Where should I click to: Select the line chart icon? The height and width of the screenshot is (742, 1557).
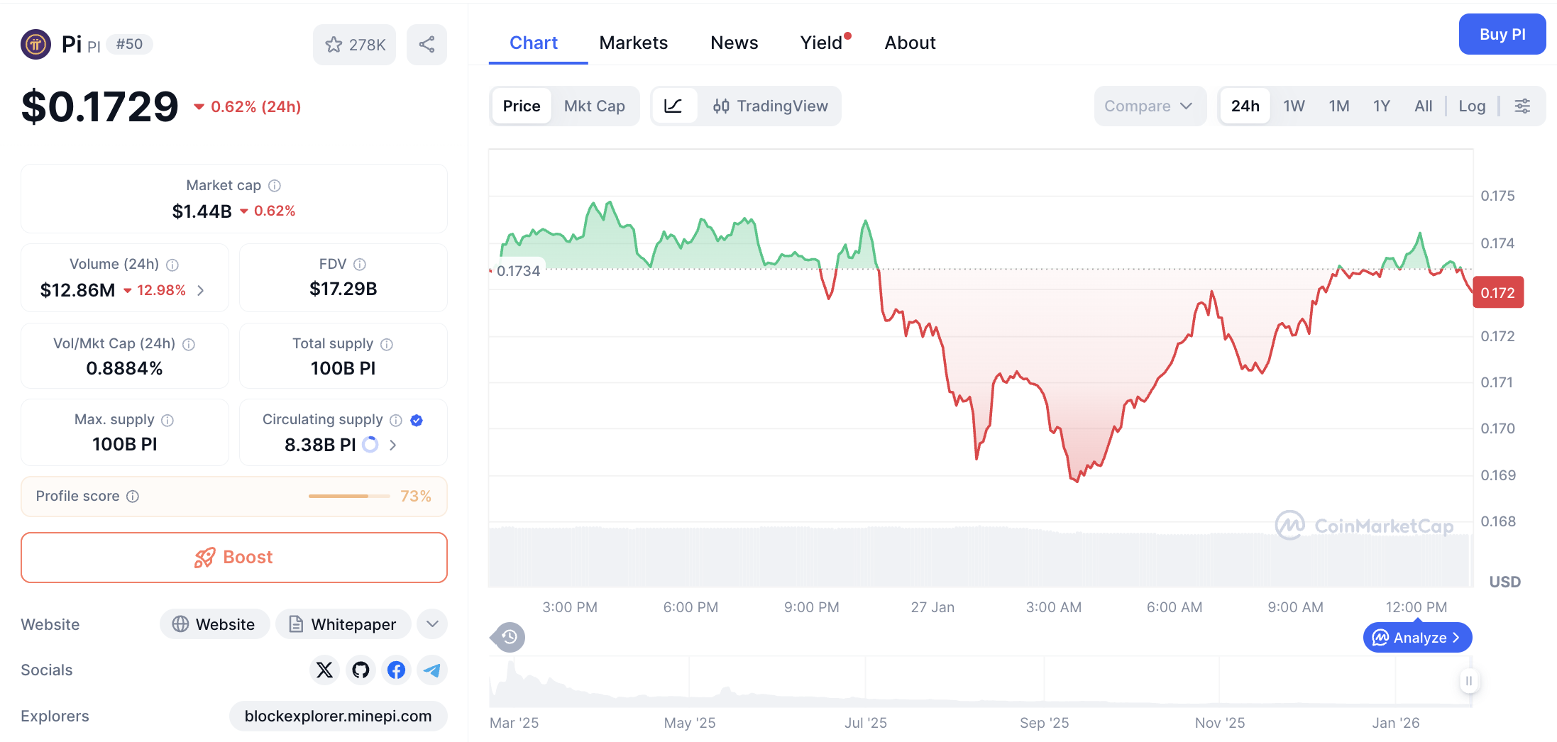click(674, 106)
